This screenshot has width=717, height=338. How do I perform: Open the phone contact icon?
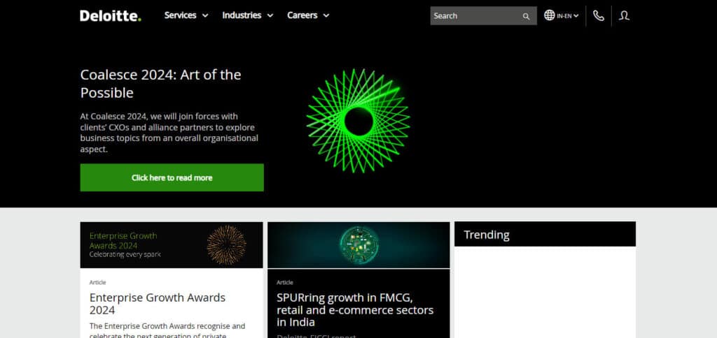tap(598, 15)
